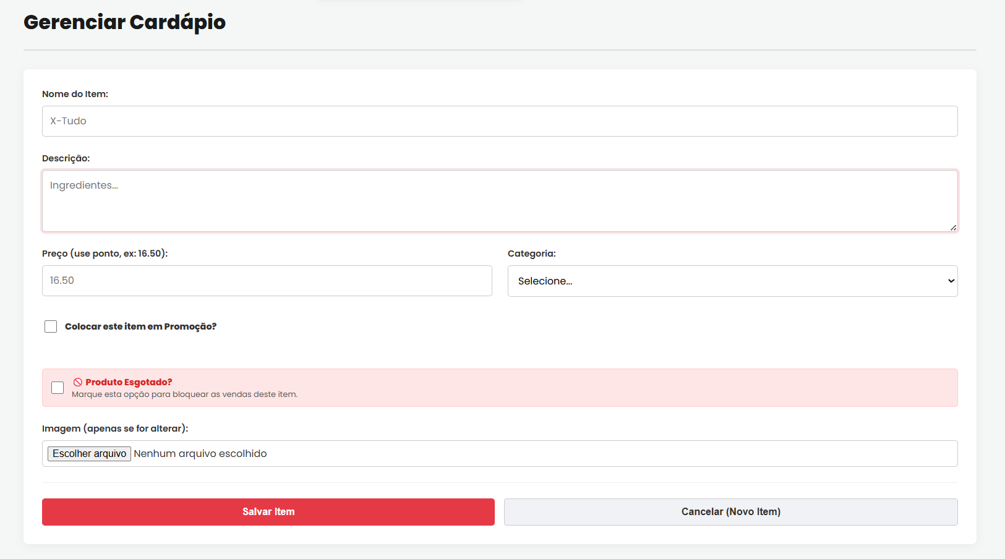Click the Nome do Item text field
This screenshot has height=559, width=1005.
coord(499,121)
